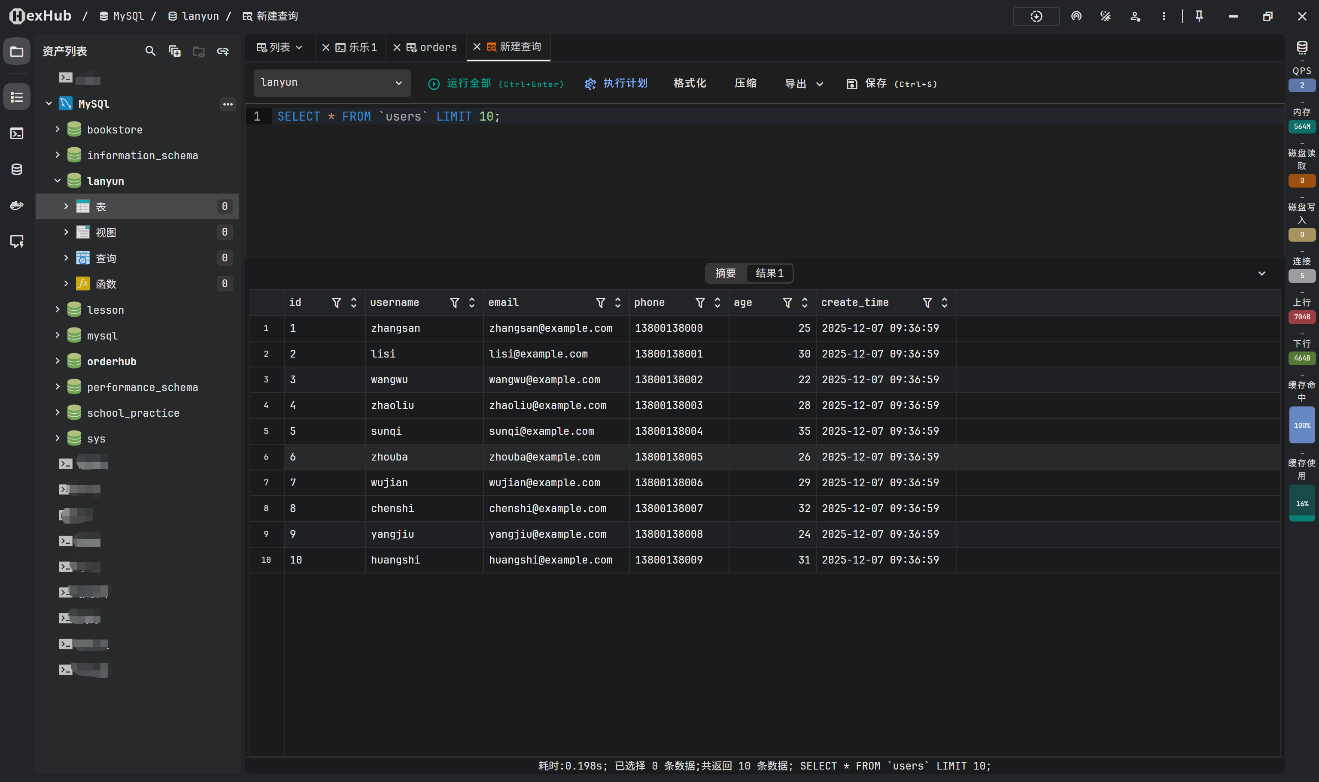The width and height of the screenshot is (1319, 782).
Task: Open the database icon in left sidebar
Action: click(x=17, y=169)
